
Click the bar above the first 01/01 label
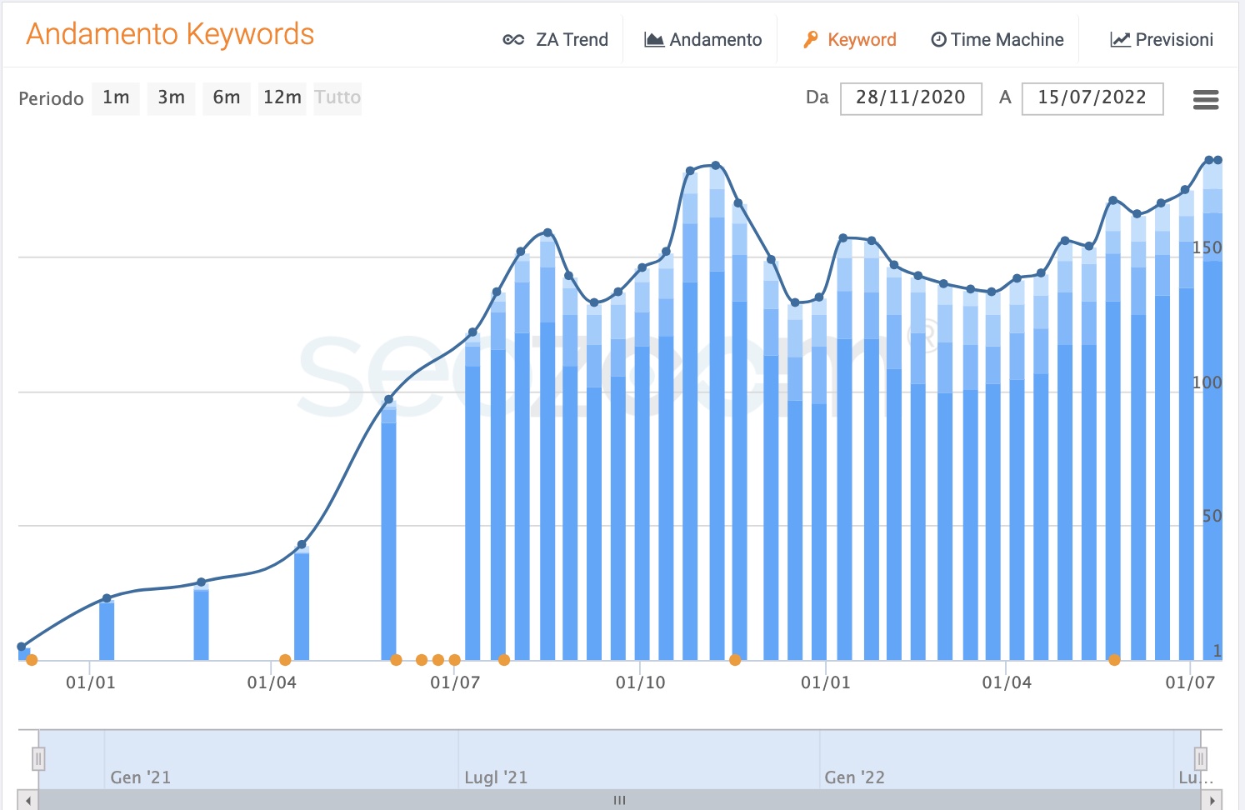[x=107, y=630]
